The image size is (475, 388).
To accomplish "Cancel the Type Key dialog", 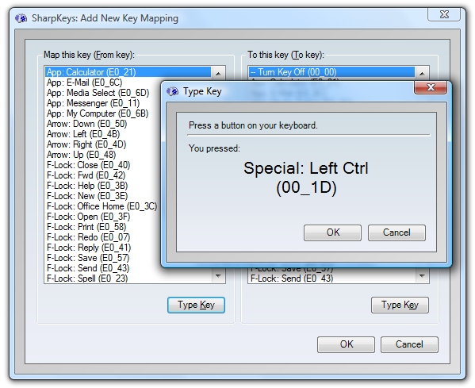I will [396, 232].
